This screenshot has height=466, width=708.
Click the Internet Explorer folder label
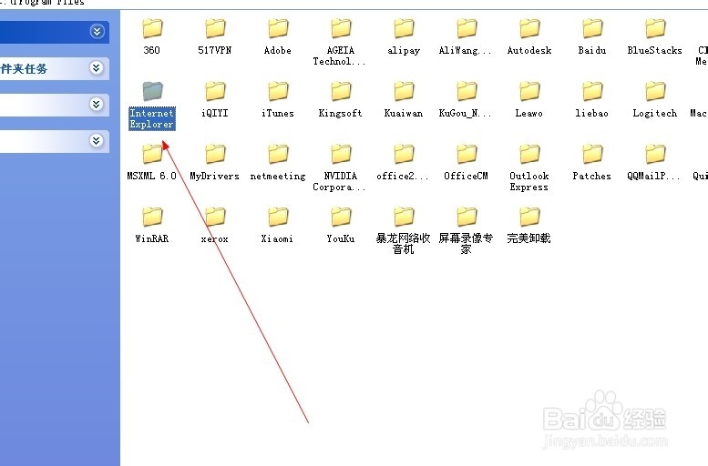pos(152,118)
